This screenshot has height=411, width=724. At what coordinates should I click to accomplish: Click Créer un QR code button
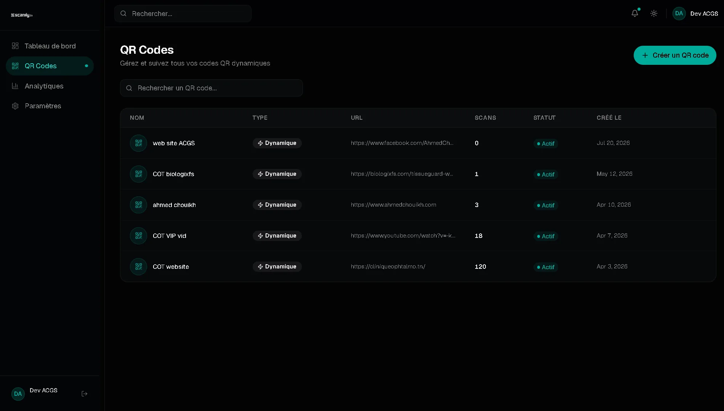click(x=675, y=55)
